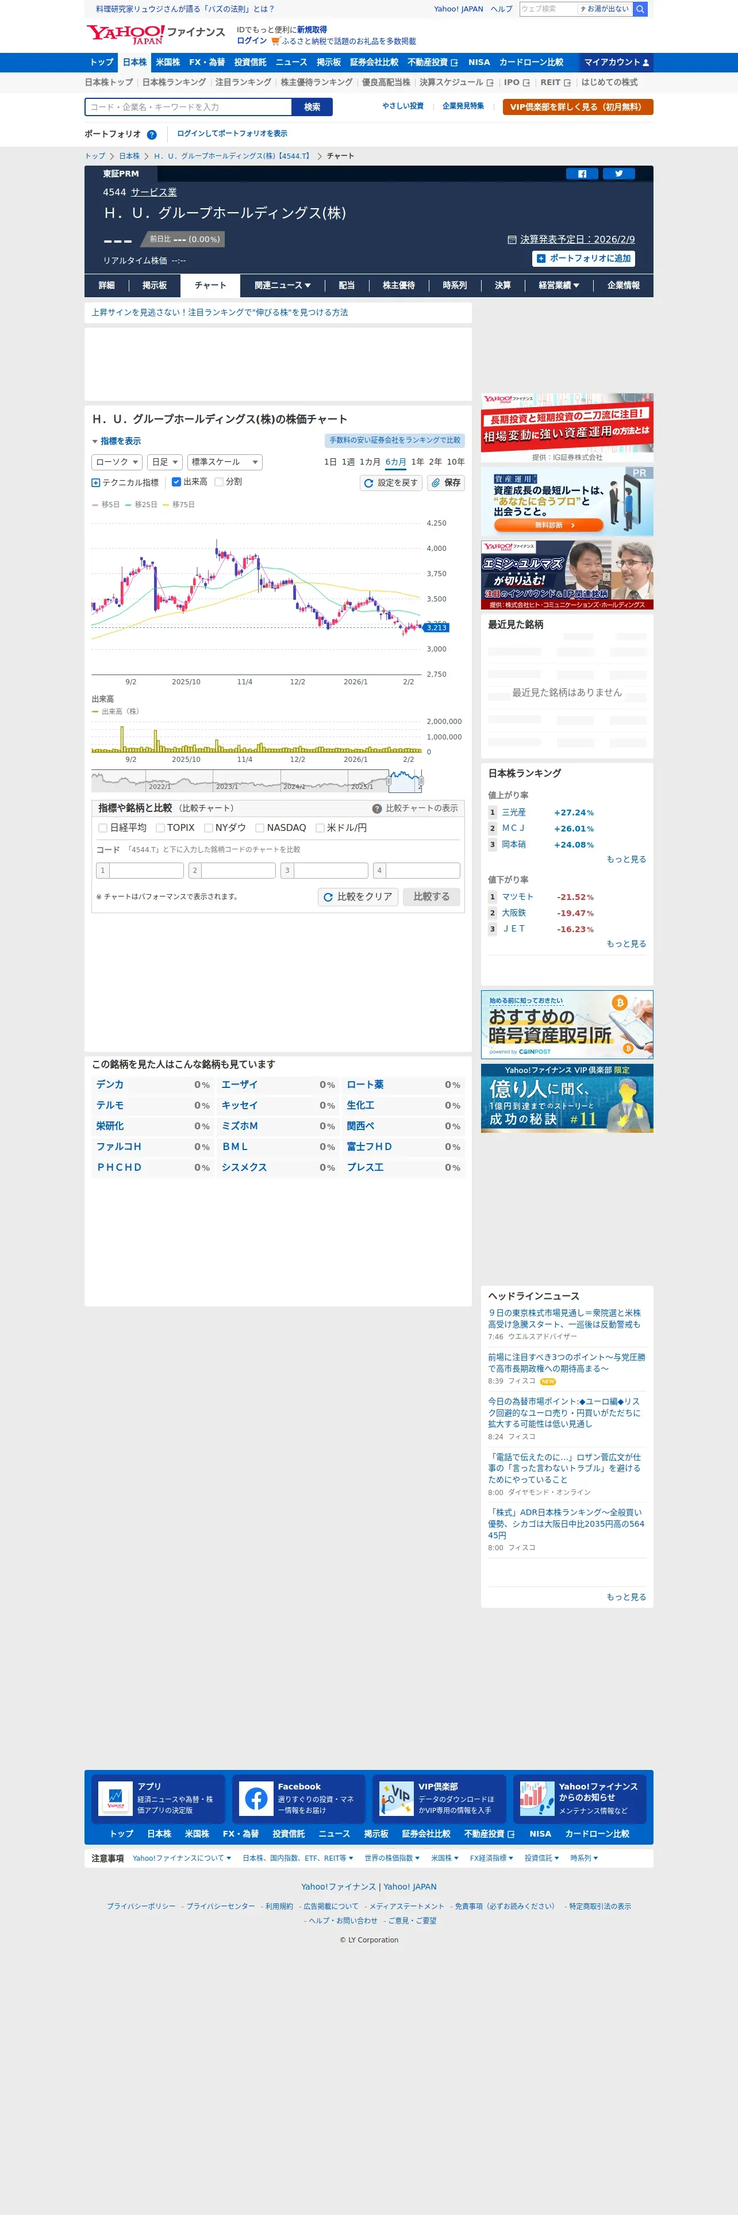Viewport: 738px width, 2215px height.
Task: Click the external-link icon on 不動産投資
Action: (455, 63)
